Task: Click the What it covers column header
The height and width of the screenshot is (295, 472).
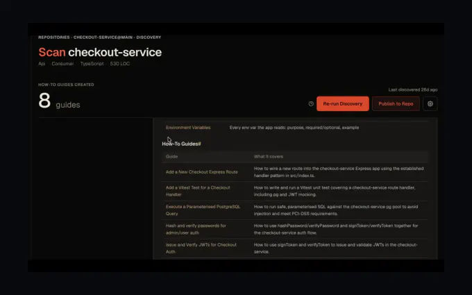Action: 269,157
